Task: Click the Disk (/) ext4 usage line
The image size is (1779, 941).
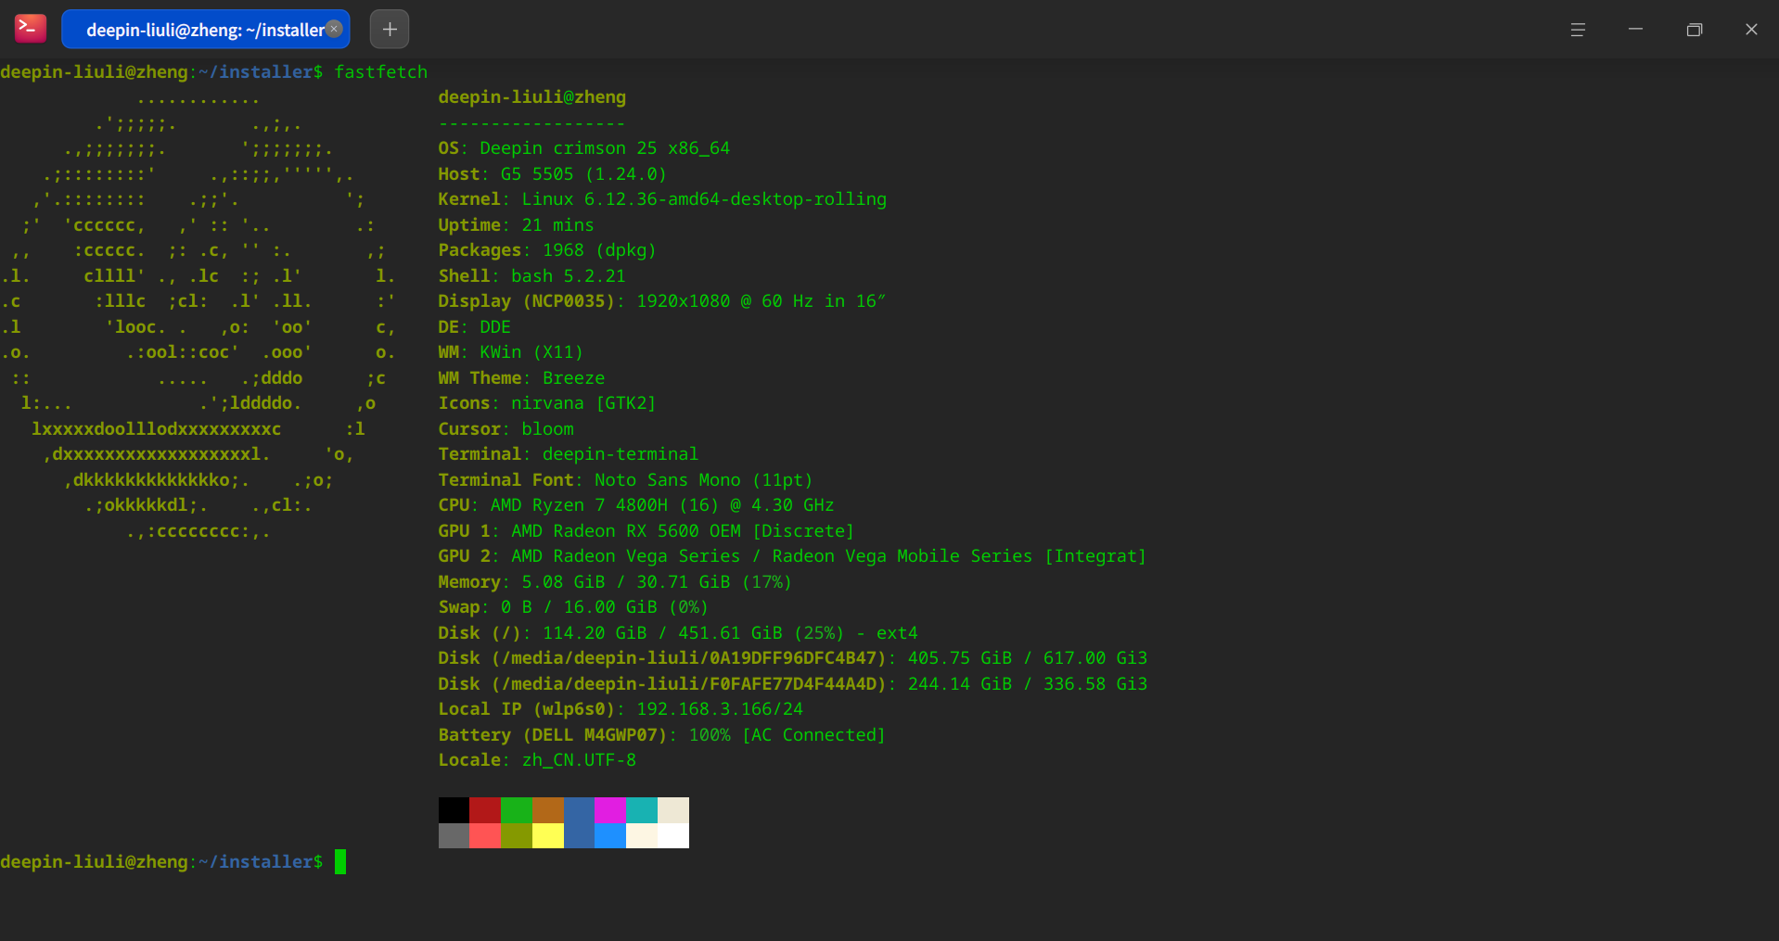Action: tap(678, 633)
